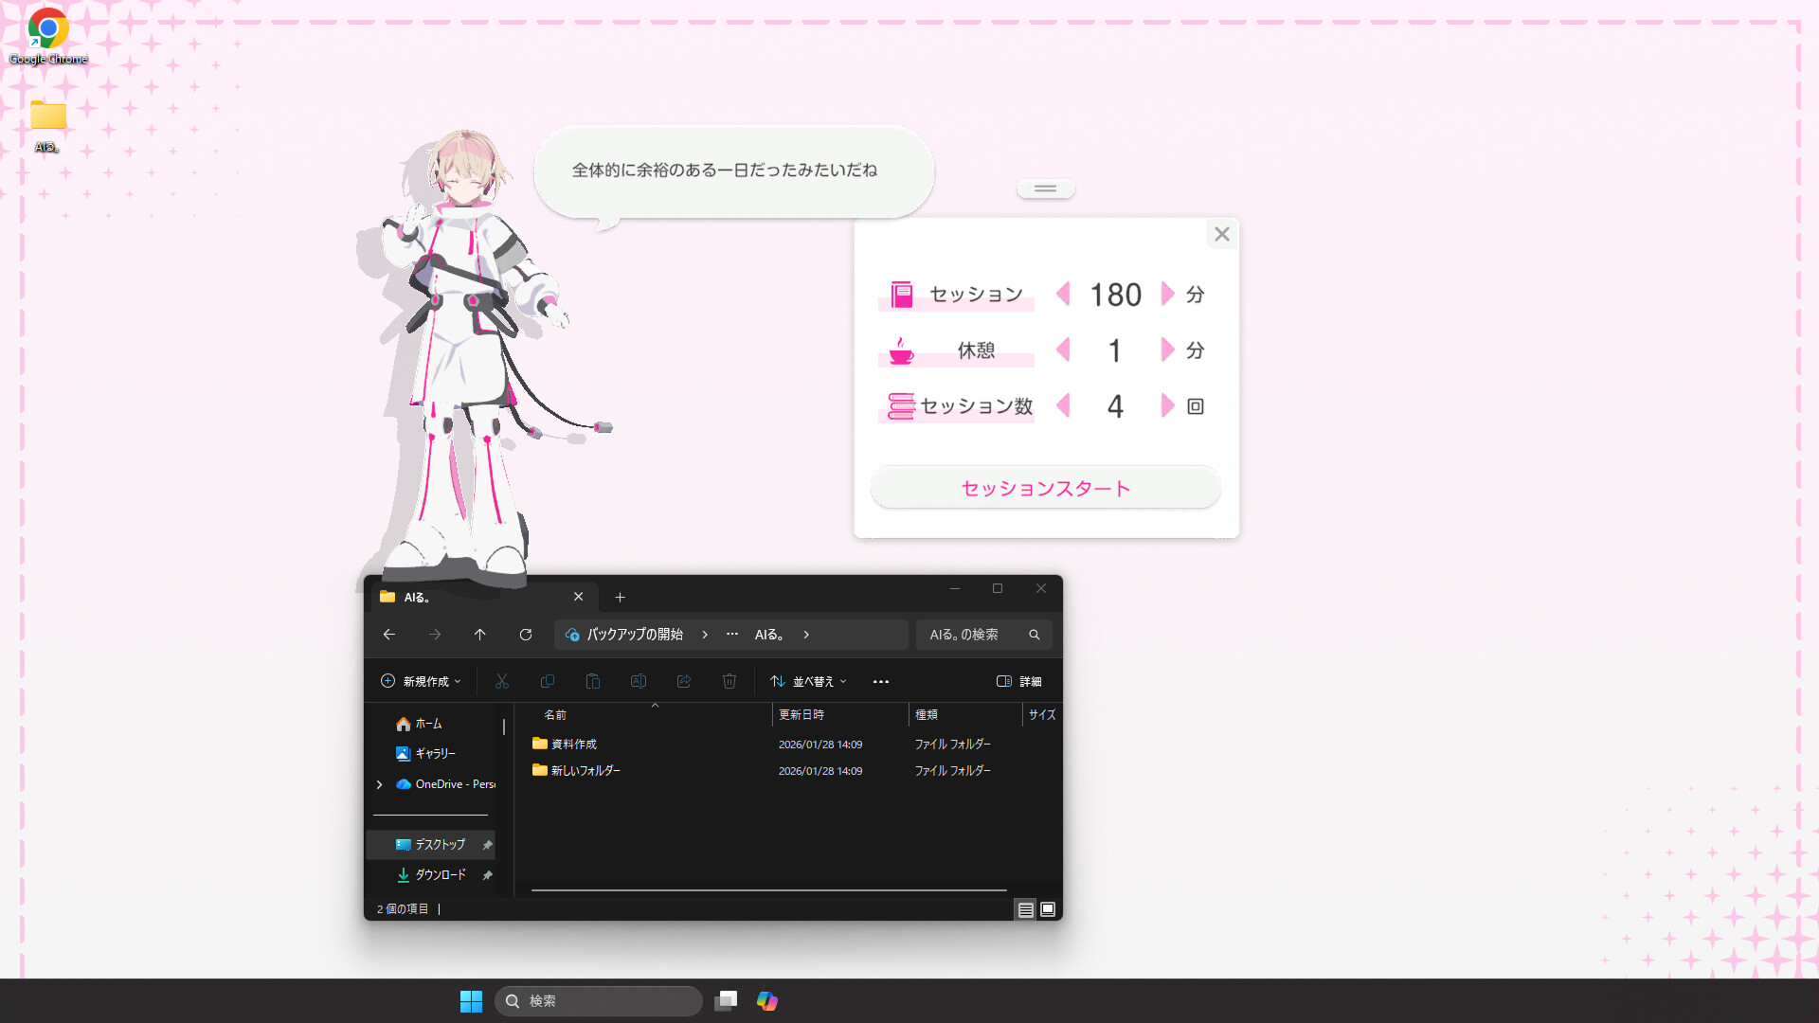Select the Cut icon in Explorer toolbar
The height and width of the screenshot is (1023, 1819).
coord(502,681)
